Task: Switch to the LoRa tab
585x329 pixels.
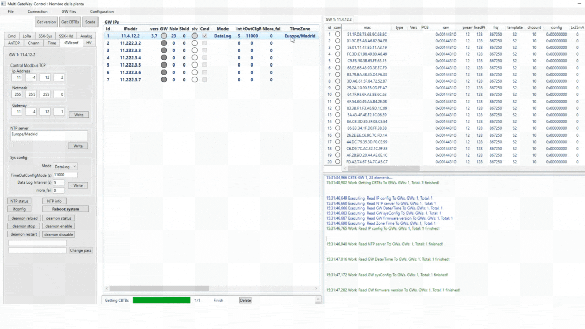Action: [x=27, y=36]
